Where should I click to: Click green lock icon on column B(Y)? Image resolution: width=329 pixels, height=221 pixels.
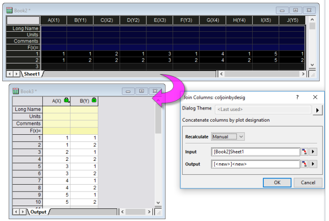(x=94, y=100)
